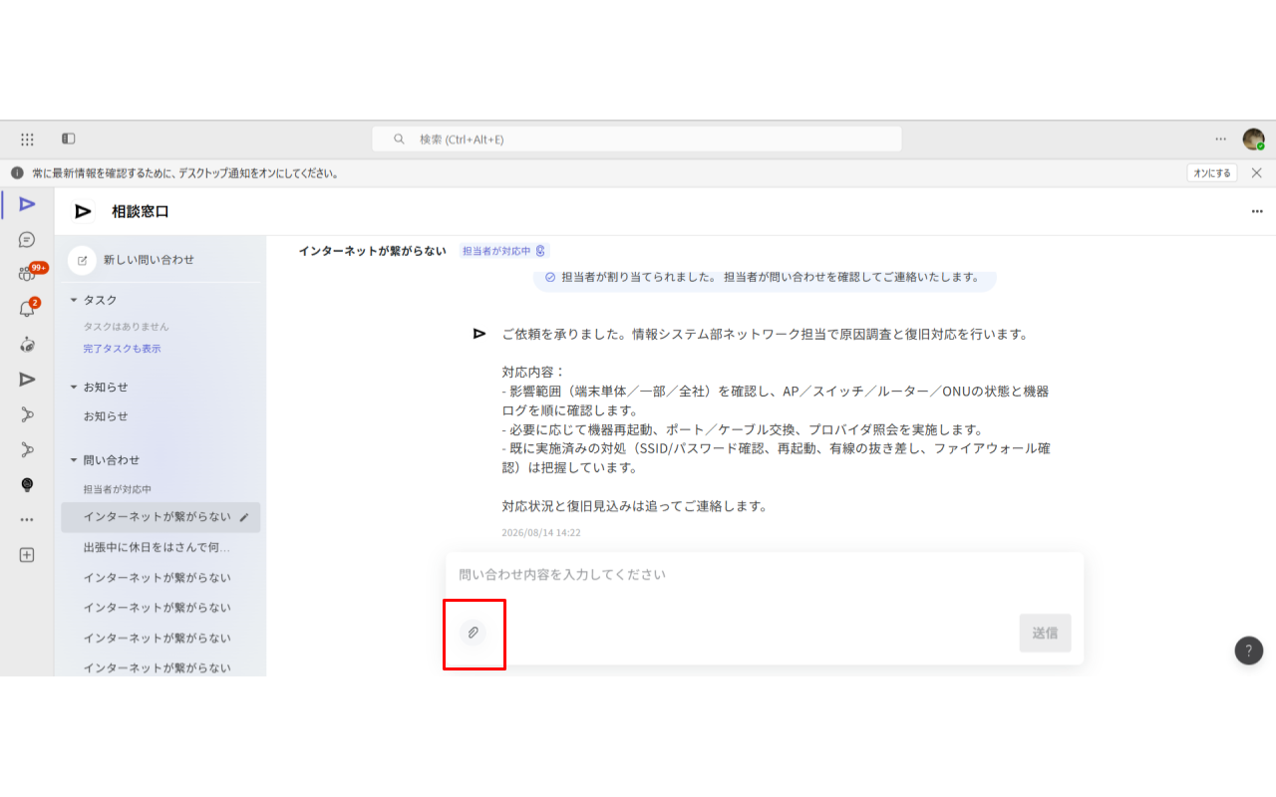Open the lightbulb app icon in left rail
This screenshot has width=1276, height=797.
click(27, 485)
